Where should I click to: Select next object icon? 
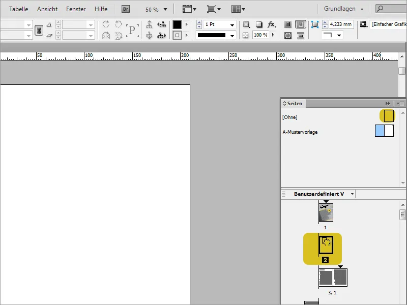pos(161,35)
